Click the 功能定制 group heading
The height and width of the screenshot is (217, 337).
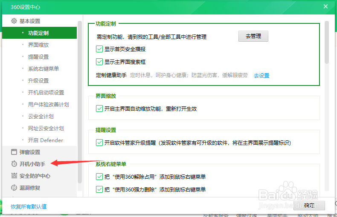106,23
